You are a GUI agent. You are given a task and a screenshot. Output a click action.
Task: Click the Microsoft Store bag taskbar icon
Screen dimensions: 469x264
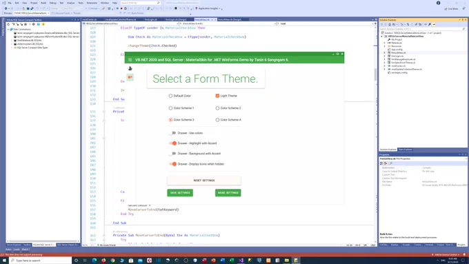tap(131, 261)
